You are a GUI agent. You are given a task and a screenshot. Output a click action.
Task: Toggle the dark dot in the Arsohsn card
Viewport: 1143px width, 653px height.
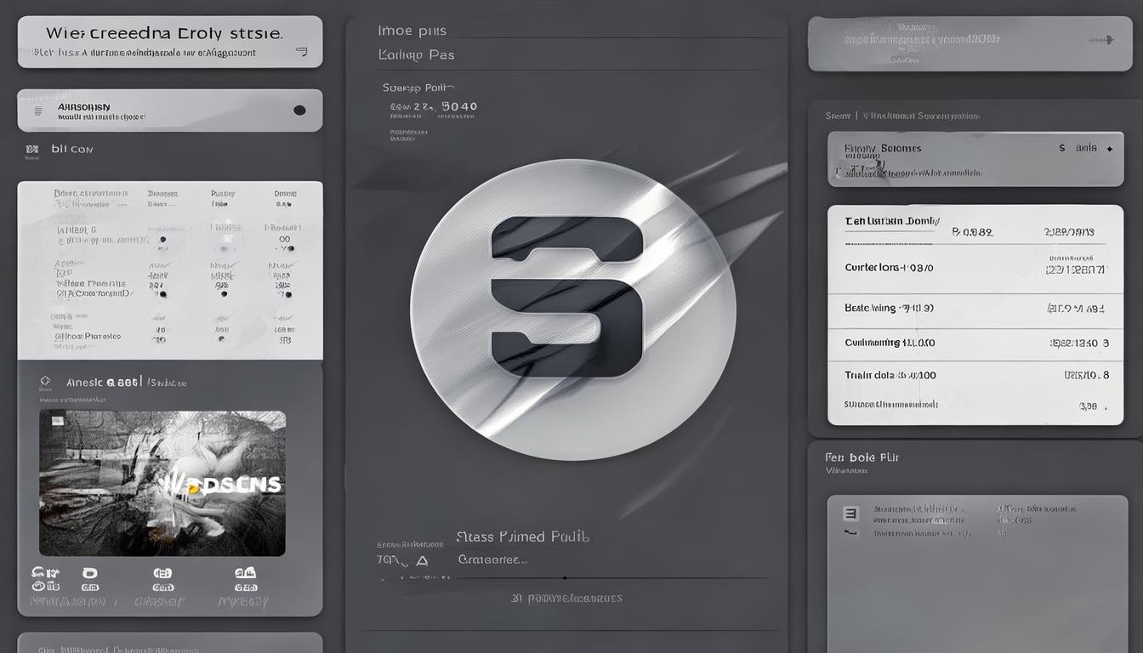[x=299, y=111]
